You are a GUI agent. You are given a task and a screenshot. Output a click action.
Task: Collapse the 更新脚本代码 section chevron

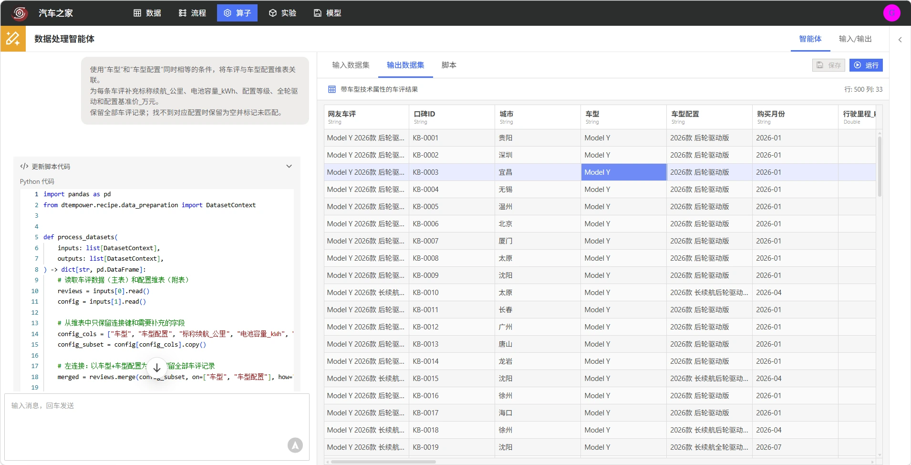289,166
